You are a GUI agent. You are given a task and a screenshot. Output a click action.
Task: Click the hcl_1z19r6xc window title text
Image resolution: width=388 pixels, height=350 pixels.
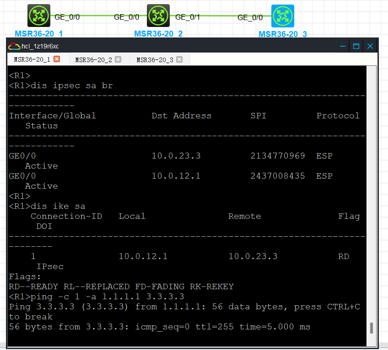(40, 46)
